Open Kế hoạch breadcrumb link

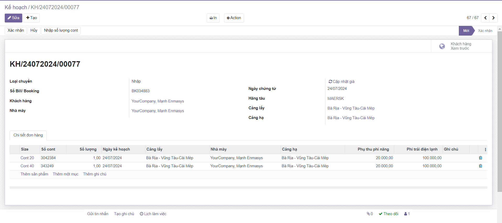pos(16,7)
